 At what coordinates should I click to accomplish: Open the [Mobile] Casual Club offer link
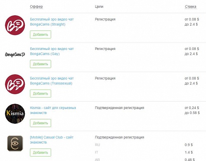[52, 140]
